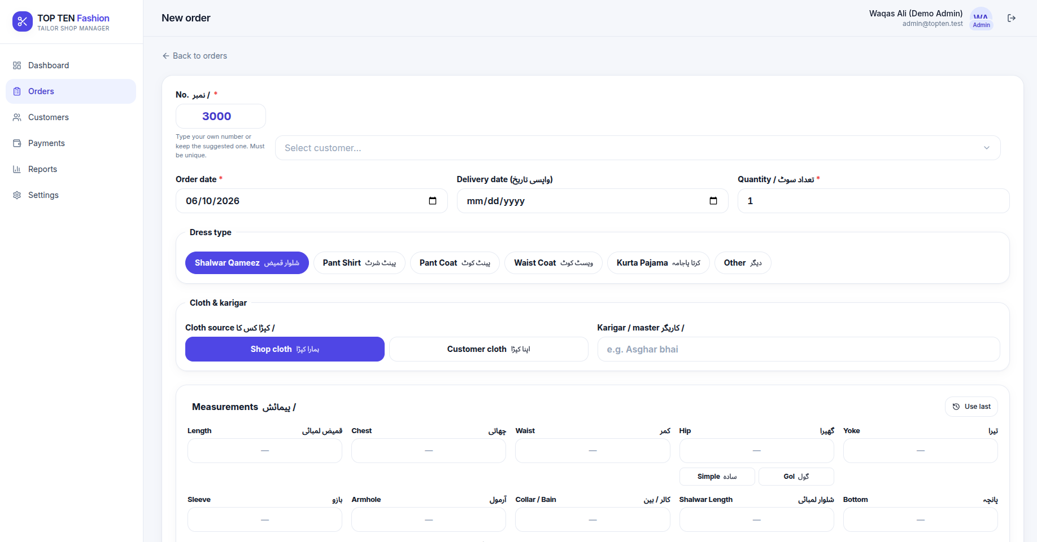The height and width of the screenshot is (542, 1037).
Task: Click the Yoke measurement input
Action: coord(921,451)
